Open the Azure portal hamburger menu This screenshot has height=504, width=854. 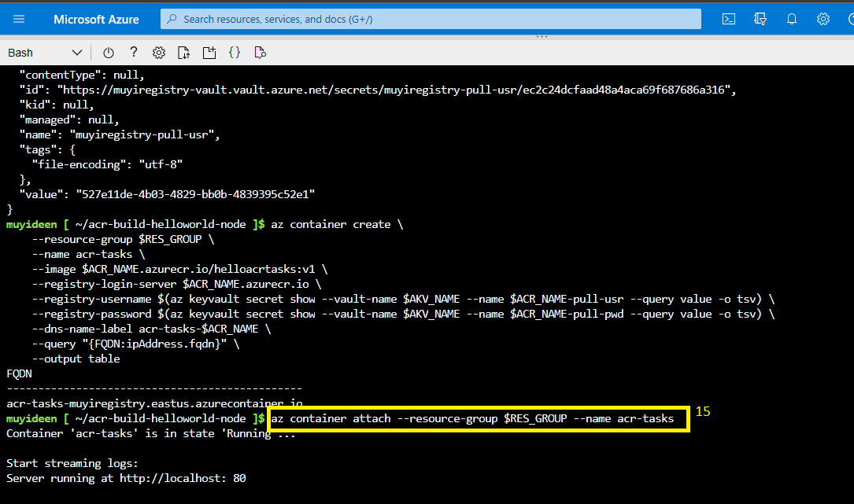tap(19, 19)
